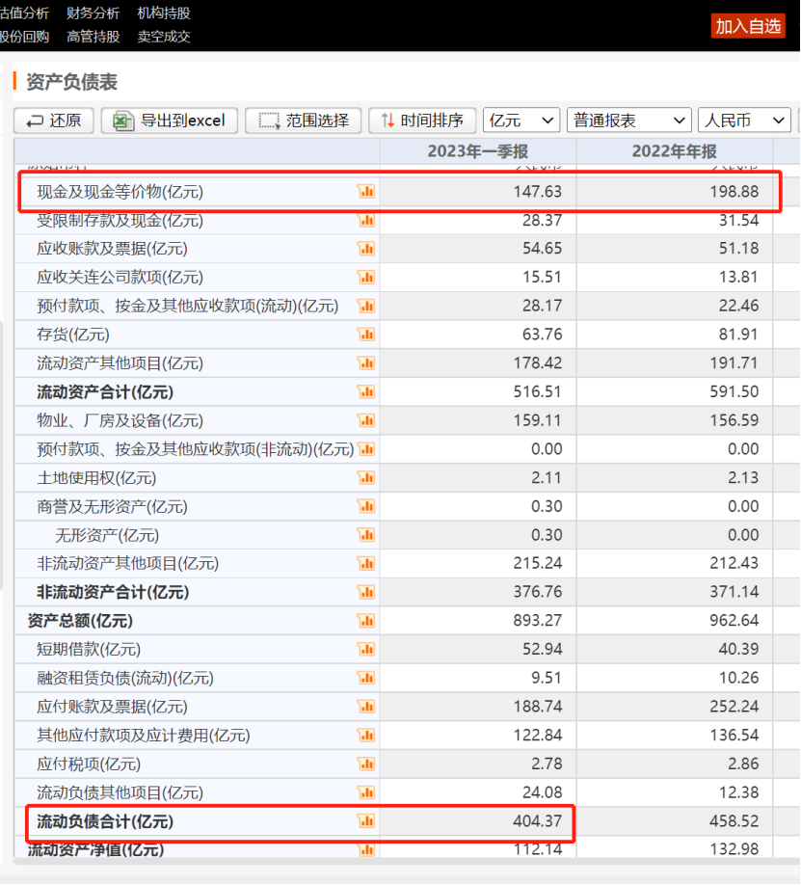Toggle 时间排序 time sorting
The width and height of the screenshot is (801, 885).
421,121
